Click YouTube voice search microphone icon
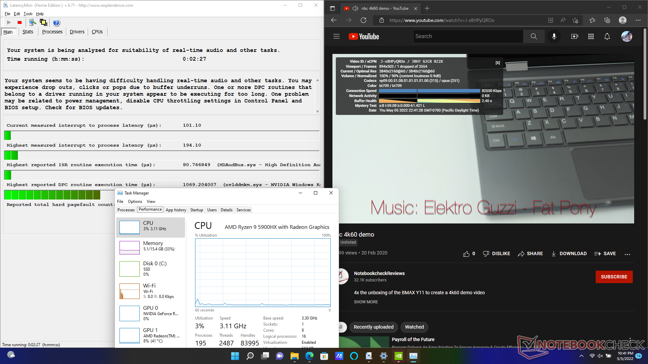 [x=554, y=36]
